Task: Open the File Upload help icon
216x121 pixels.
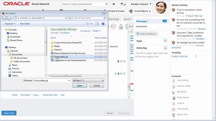Action: pyautogui.click(x=103, y=24)
